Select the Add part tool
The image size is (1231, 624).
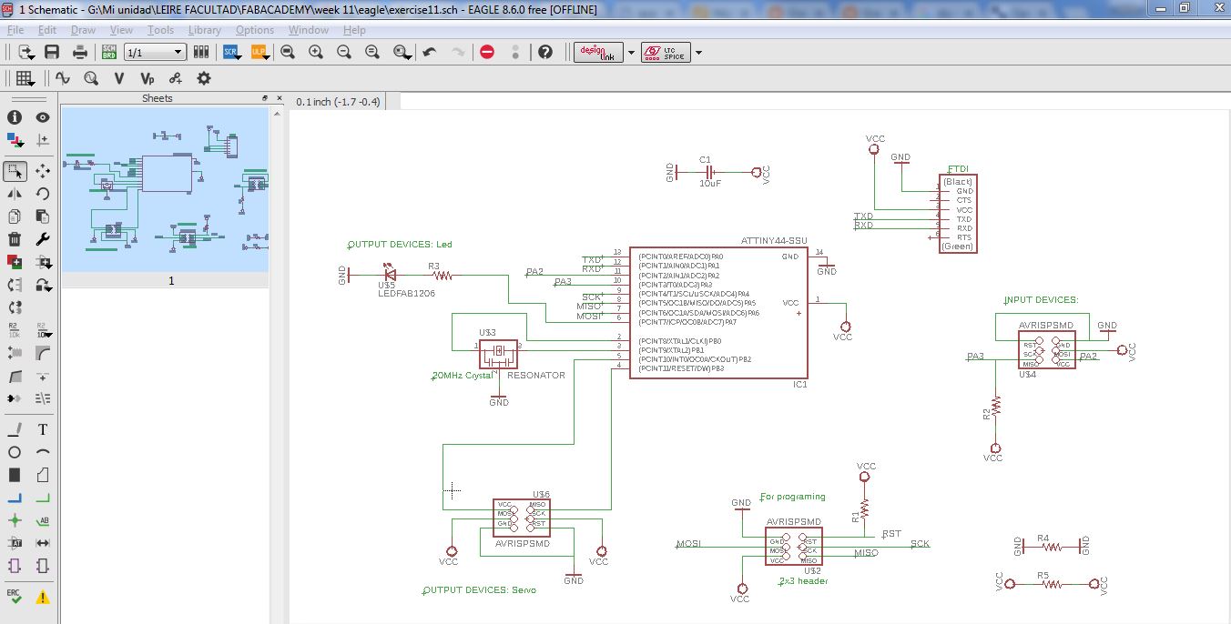tap(15, 262)
